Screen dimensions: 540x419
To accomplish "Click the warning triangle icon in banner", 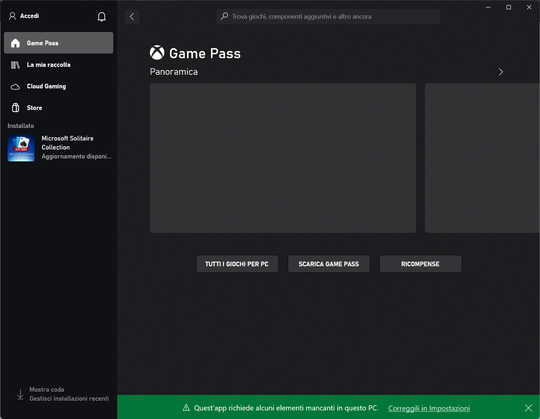I will tap(186, 408).
